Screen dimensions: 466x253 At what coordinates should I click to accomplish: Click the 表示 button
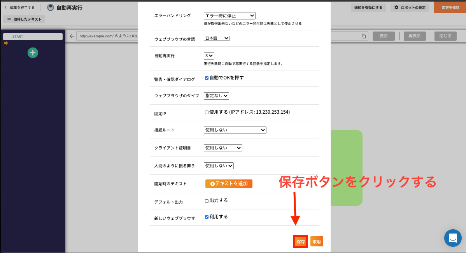384,36
